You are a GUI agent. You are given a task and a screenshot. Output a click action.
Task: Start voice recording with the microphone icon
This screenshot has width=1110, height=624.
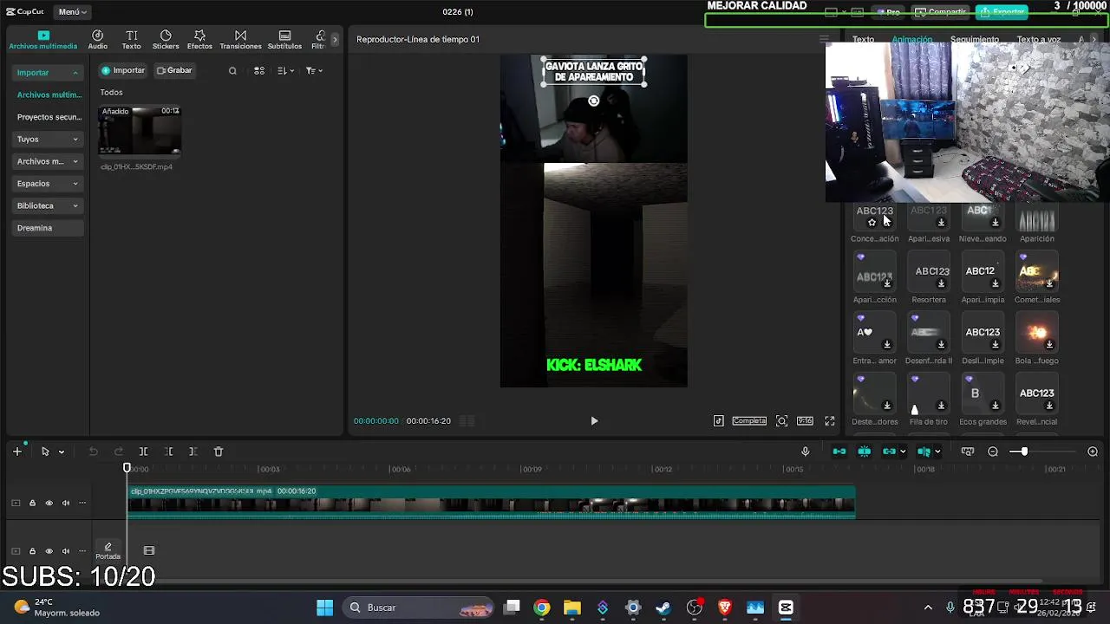click(x=805, y=452)
